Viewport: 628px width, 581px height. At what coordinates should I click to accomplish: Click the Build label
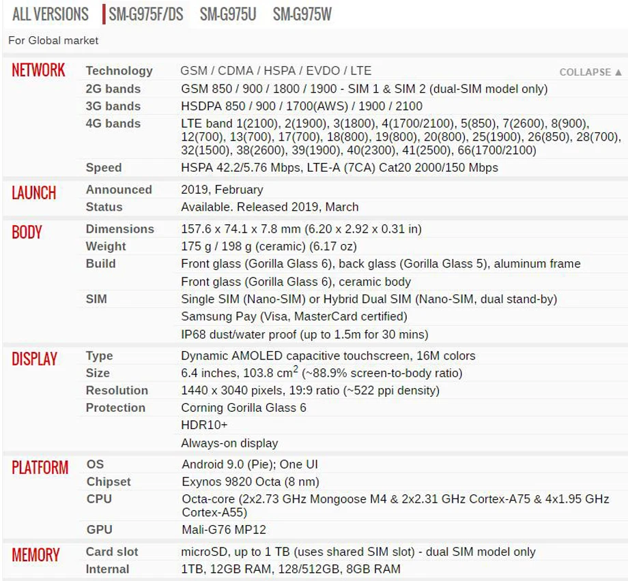[x=101, y=264]
